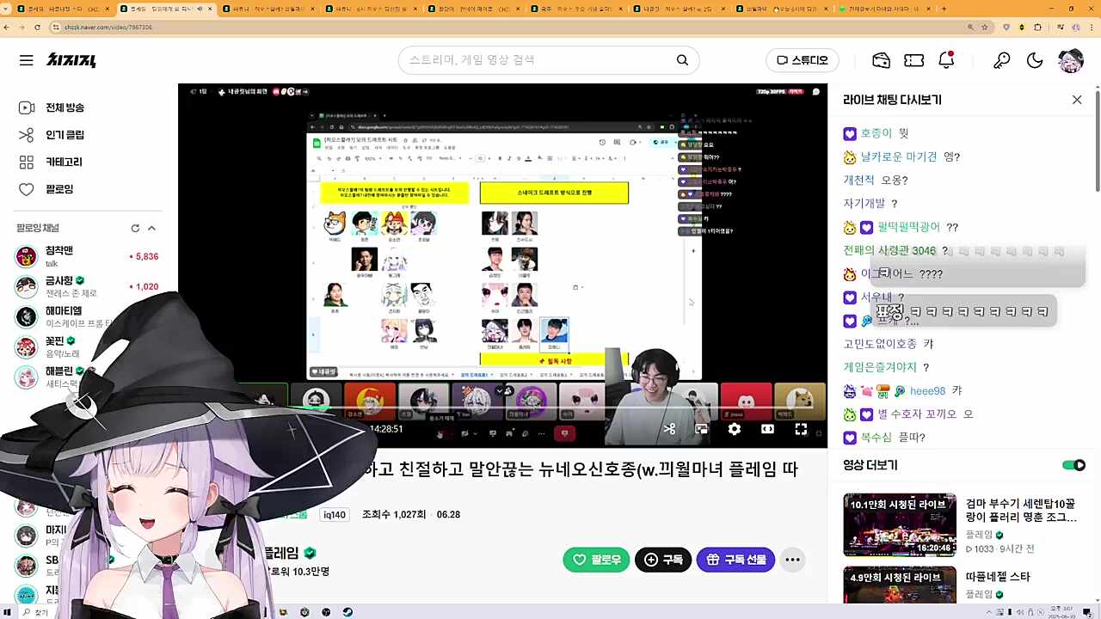Open 침착맨 channel in following list
Image resolution: width=1101 pixels, height=619 pixels.
pyautogui.click(x=87, y=256)
